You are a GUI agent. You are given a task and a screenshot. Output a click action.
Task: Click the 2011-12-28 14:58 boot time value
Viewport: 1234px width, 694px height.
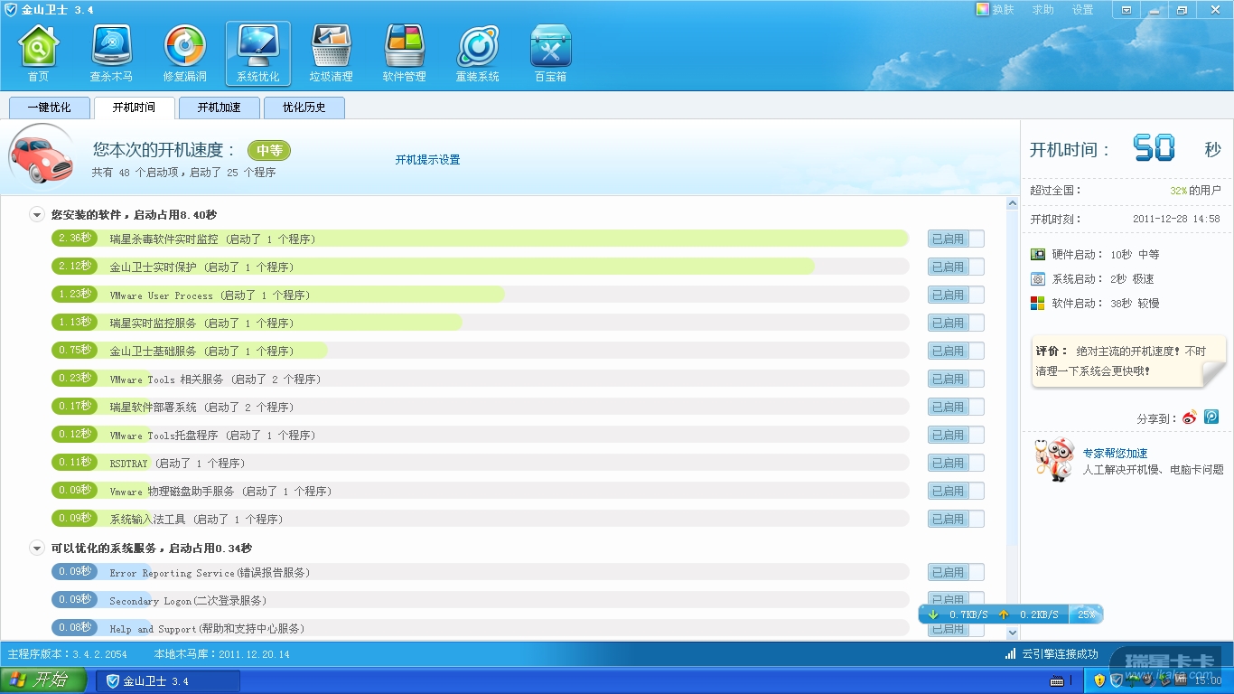point(1176,219)
